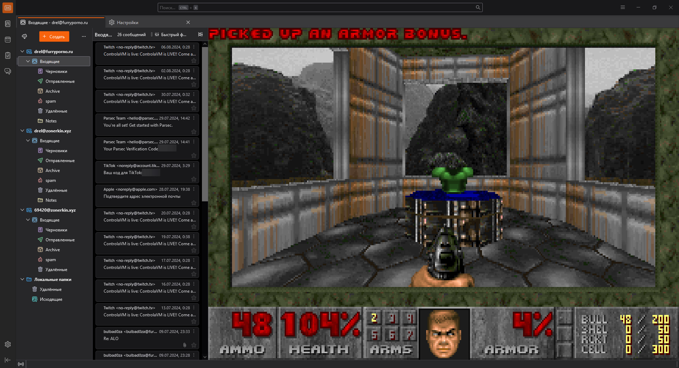Open more menu for TikTok message
The height and width of the screenshot is (368, 679).
(194, 166)
